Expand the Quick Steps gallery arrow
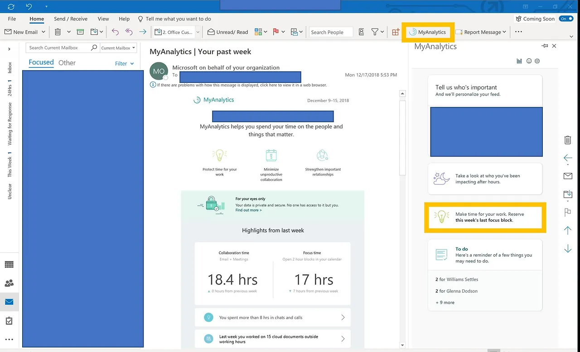 [x=198, y=32]
